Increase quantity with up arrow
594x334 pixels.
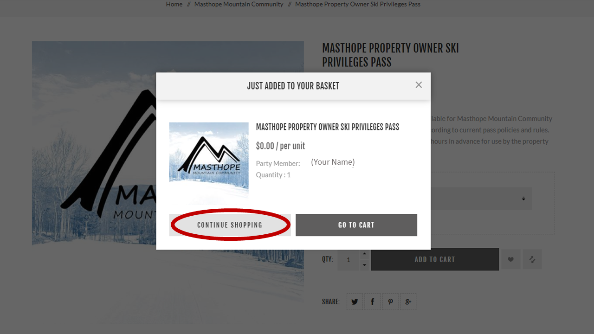[x=364, y=254]
